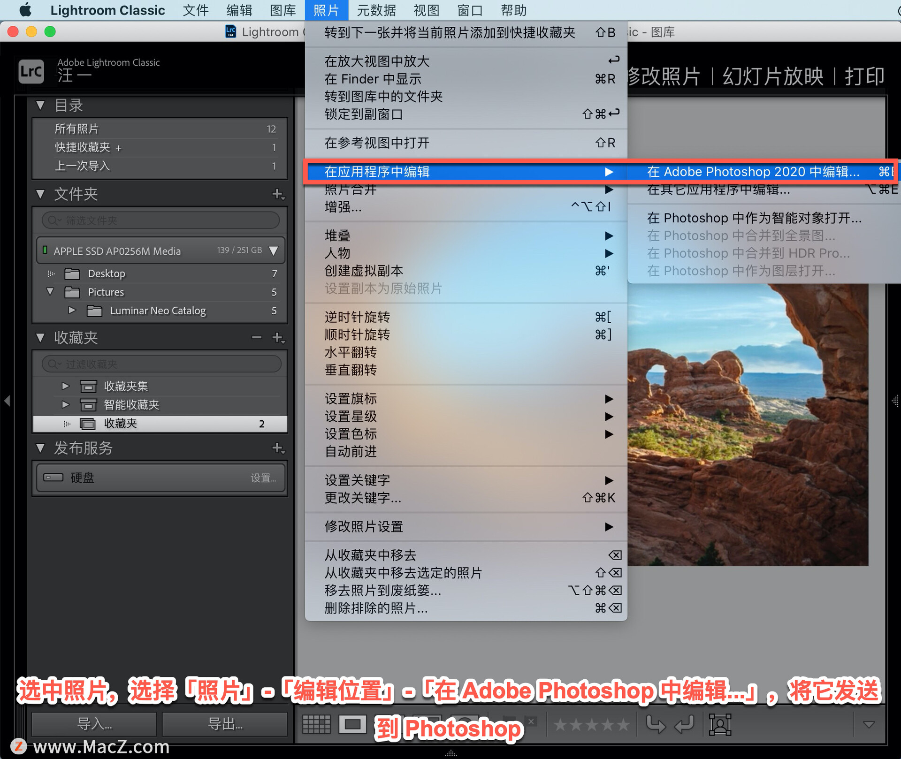This screenshot has width=901, height=759.
Task: Select Create Virtual Copy menu item
Action: pyautogui.click(x=466, y=271)
